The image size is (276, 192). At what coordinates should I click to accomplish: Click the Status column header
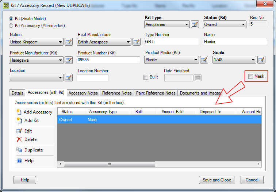(x=72, y=112)
